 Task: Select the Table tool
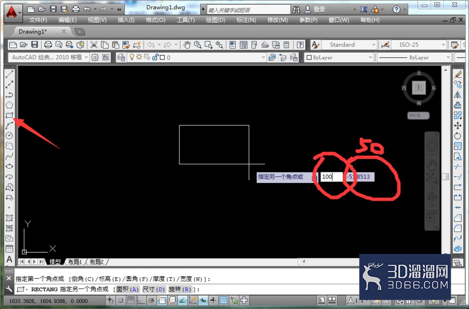[x=9, y=249]
